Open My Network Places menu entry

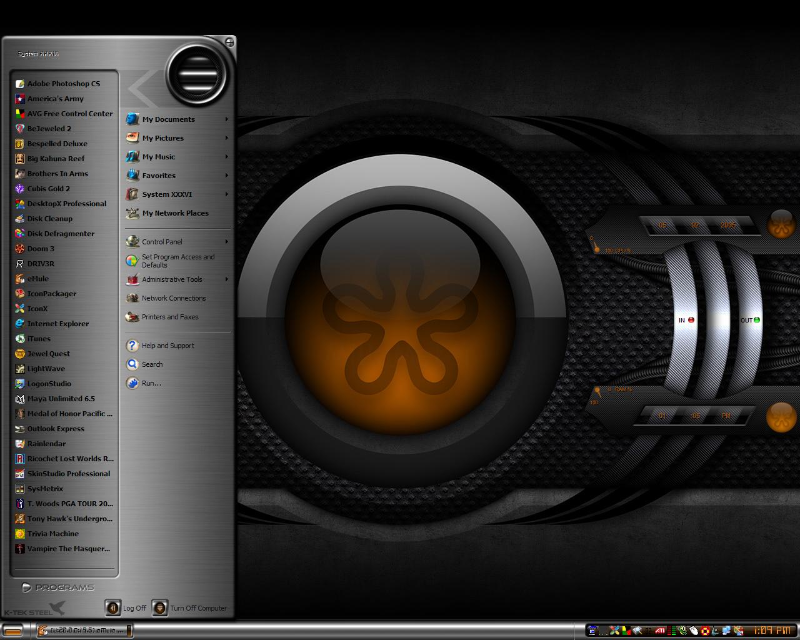click(175, 213)
